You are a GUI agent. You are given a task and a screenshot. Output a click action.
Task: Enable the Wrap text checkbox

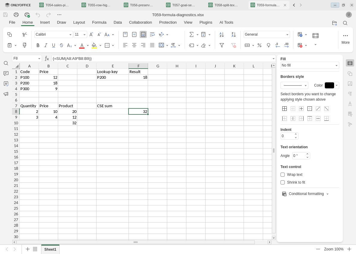283,175
